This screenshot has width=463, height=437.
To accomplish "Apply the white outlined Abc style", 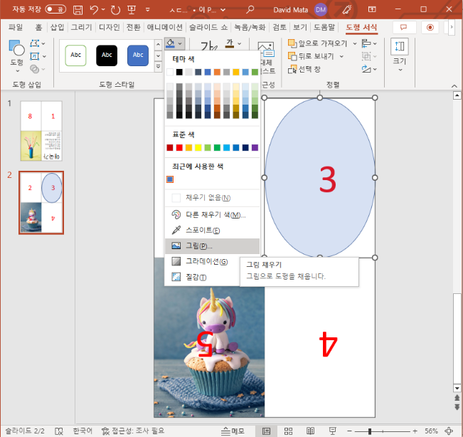I will [x=75, y=56].
